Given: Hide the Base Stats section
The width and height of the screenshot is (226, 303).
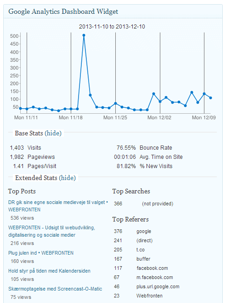Looking at the screenshot, I should (x=53, y=134).
